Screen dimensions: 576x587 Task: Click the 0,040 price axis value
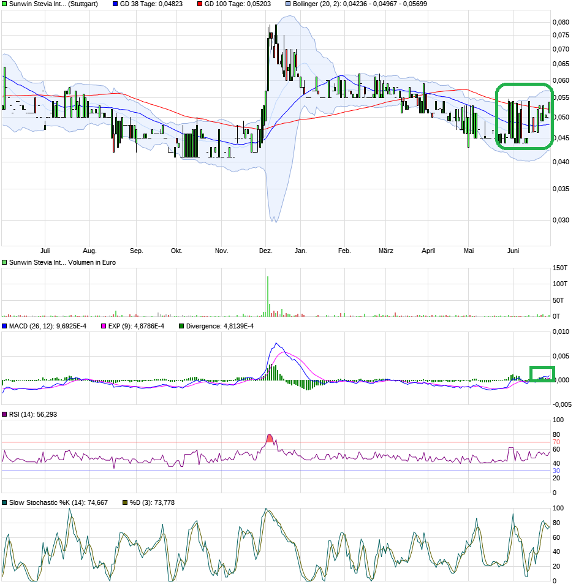(561, 162)
